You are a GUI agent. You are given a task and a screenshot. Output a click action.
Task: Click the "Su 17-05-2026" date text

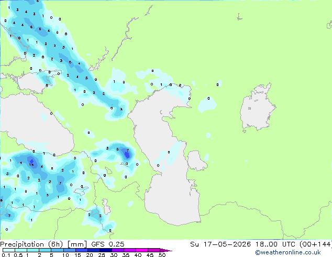220,244
